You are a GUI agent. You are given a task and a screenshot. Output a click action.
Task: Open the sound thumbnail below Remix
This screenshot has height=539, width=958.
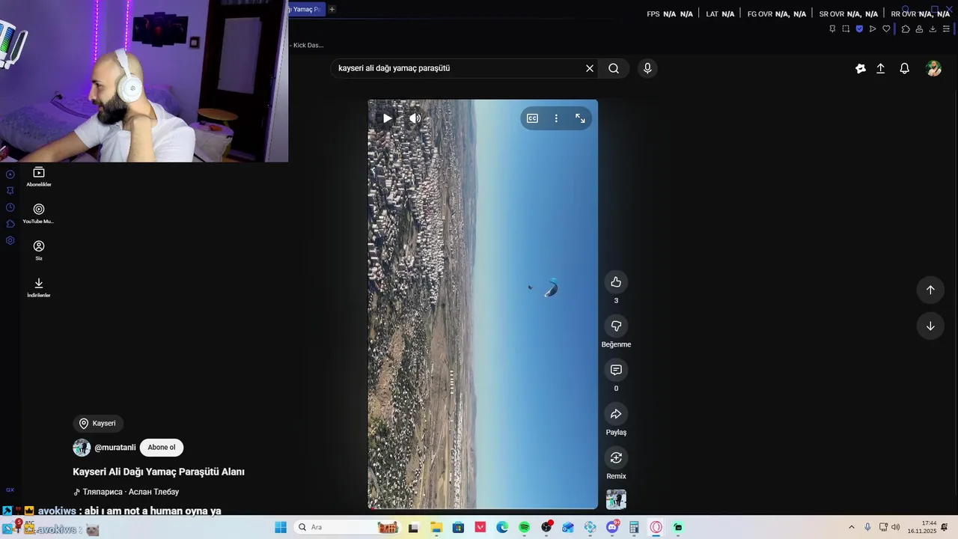(x=616, y=499)
